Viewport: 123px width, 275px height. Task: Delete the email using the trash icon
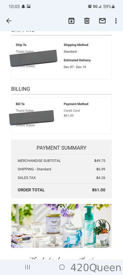click(x=87, y=21)
